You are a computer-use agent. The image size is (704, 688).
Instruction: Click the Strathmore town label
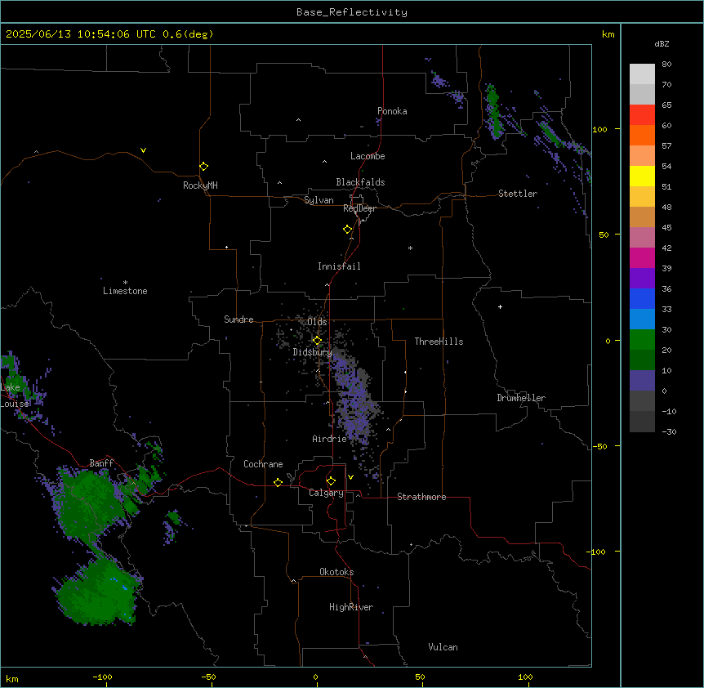(x=421, y=497)
